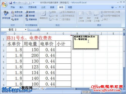Switch to Normal view in status bar
126x94 pixels.
pos(83,92)
